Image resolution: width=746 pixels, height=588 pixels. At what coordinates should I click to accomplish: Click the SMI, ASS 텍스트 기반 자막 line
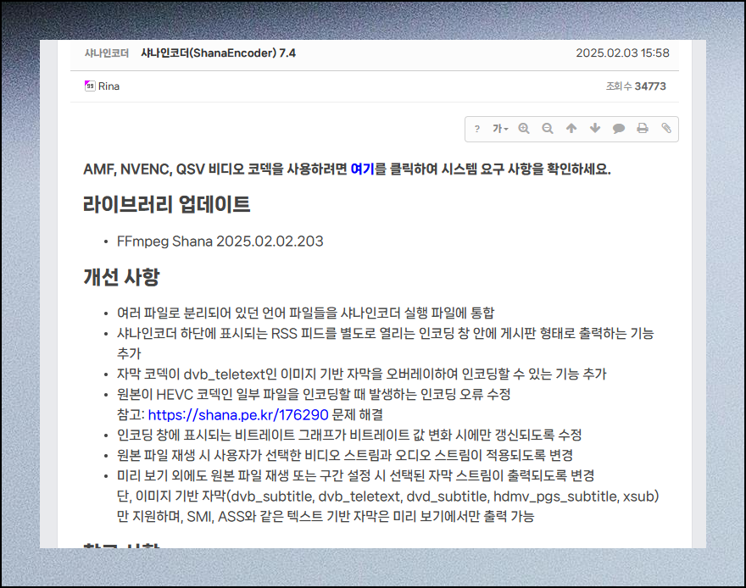click(326, 516)
